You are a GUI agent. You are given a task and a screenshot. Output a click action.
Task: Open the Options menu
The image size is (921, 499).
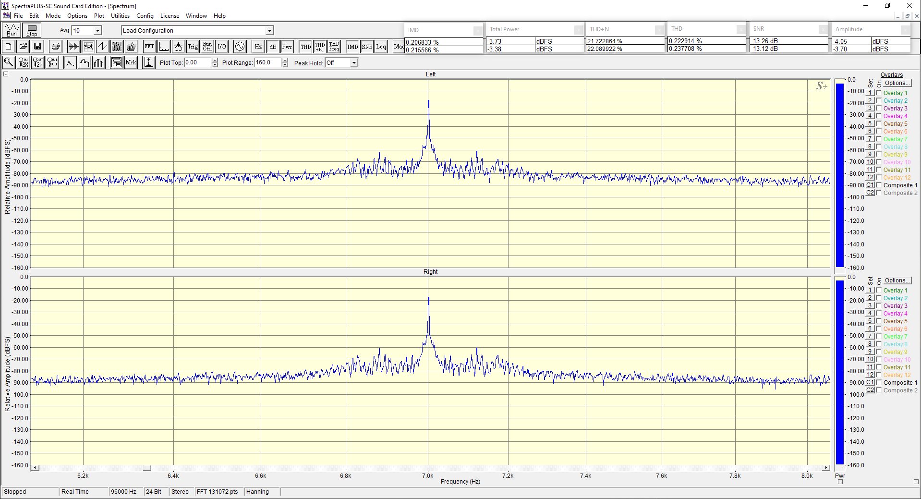77,16
